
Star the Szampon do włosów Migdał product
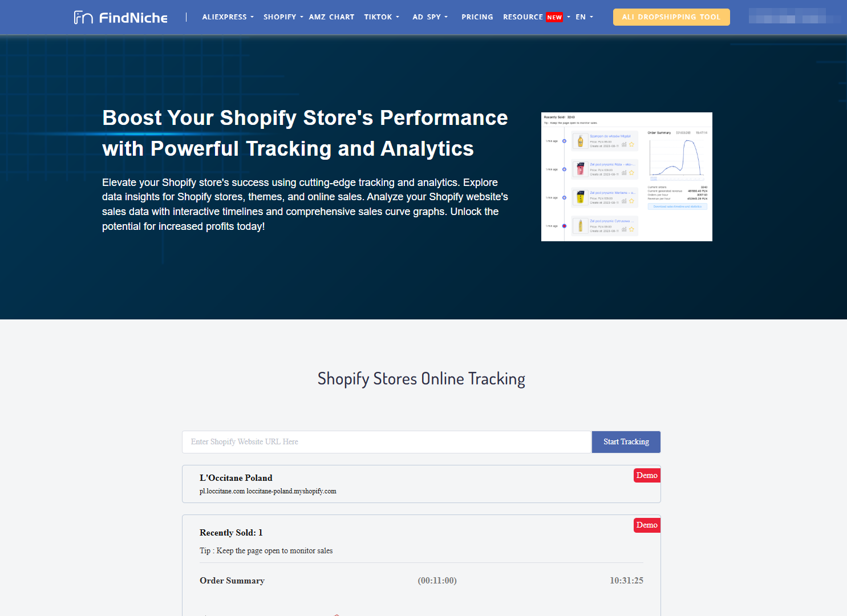(632, 144)
